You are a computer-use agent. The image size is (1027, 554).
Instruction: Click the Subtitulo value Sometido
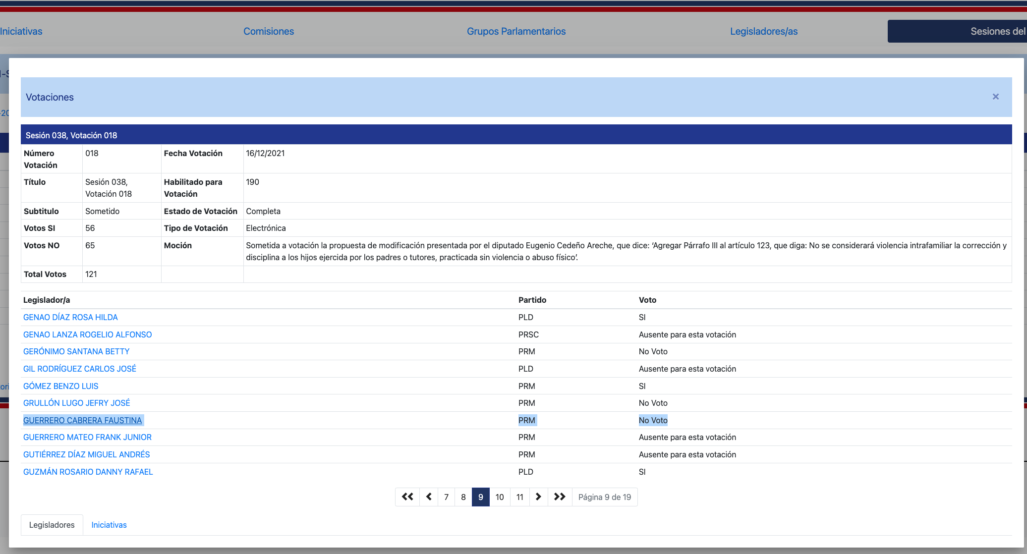[102, 211]
